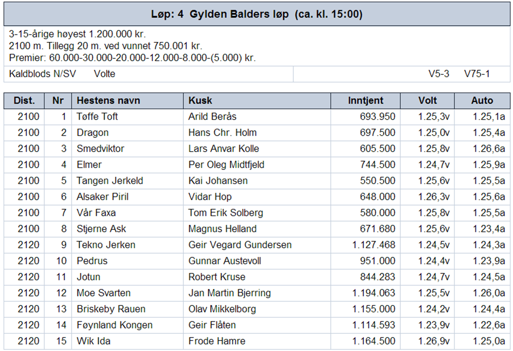Click horse name Stjerne Ask

pyautogui.click(x=101, y=229)
